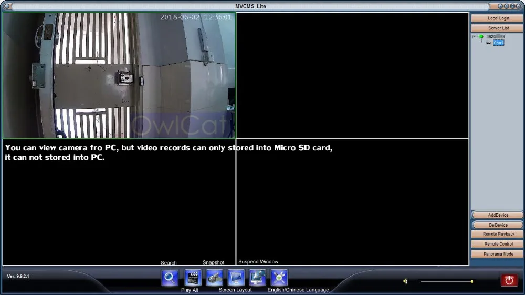Image resolution: width=525 pixels, height=295 pixels.
Task: Open Remote Playback
Action: click(x=498, y=234)
